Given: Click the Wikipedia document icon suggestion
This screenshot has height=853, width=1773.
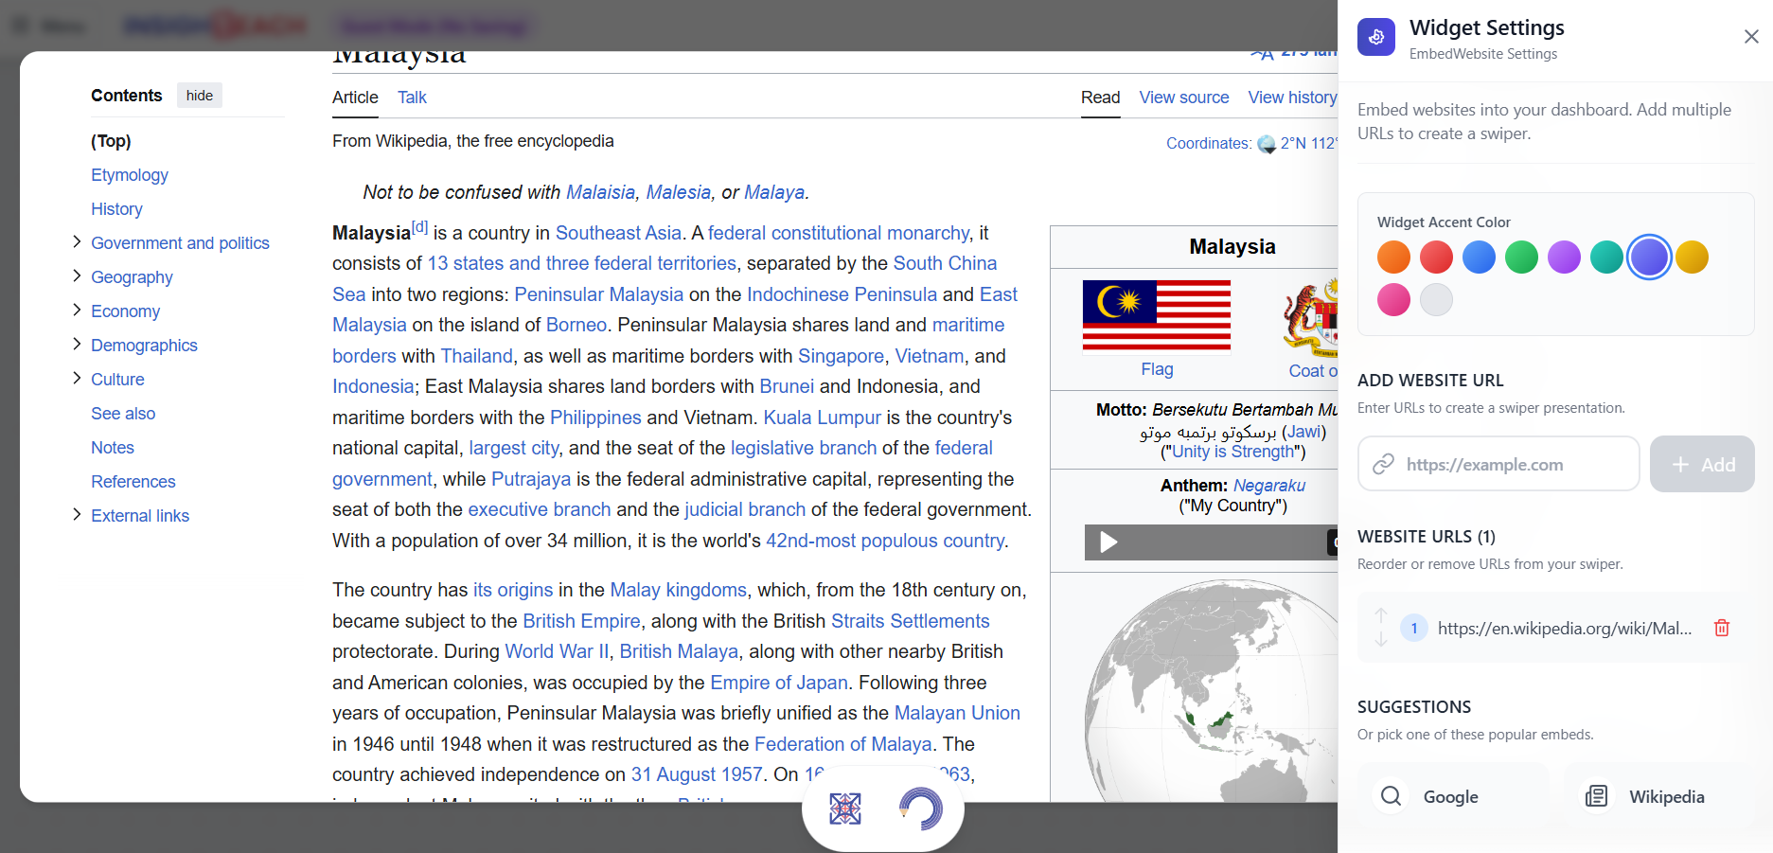Looking at the screenshot, I should 1596,796.
